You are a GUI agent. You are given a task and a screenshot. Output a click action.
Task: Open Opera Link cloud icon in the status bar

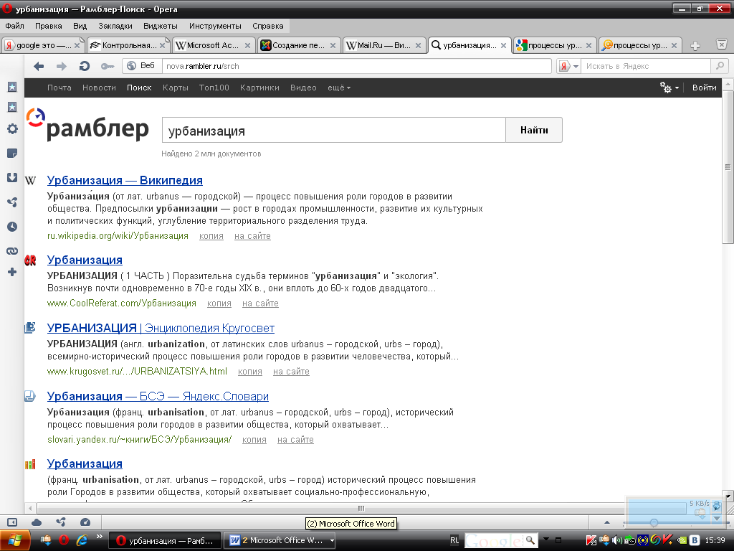[37, 522]
